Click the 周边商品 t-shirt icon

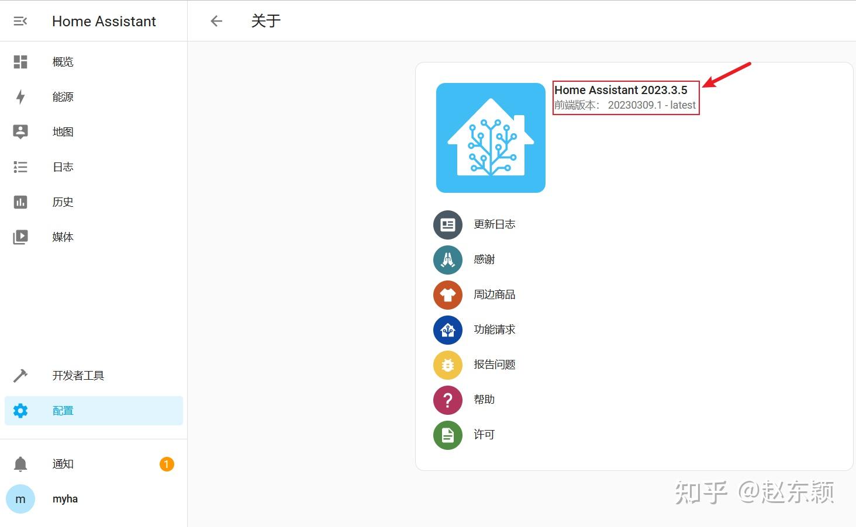tap(448, 295)
